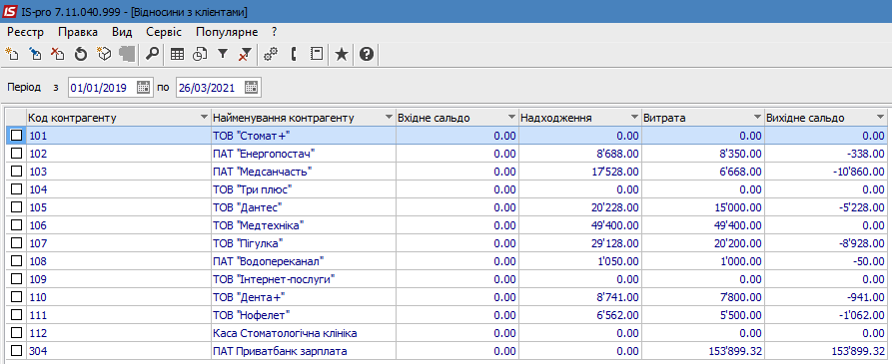Tick checkbox for row 107 Пігулка
This screenshot has width=892, height=364.
pyautogui.click(x=17, y=242)
